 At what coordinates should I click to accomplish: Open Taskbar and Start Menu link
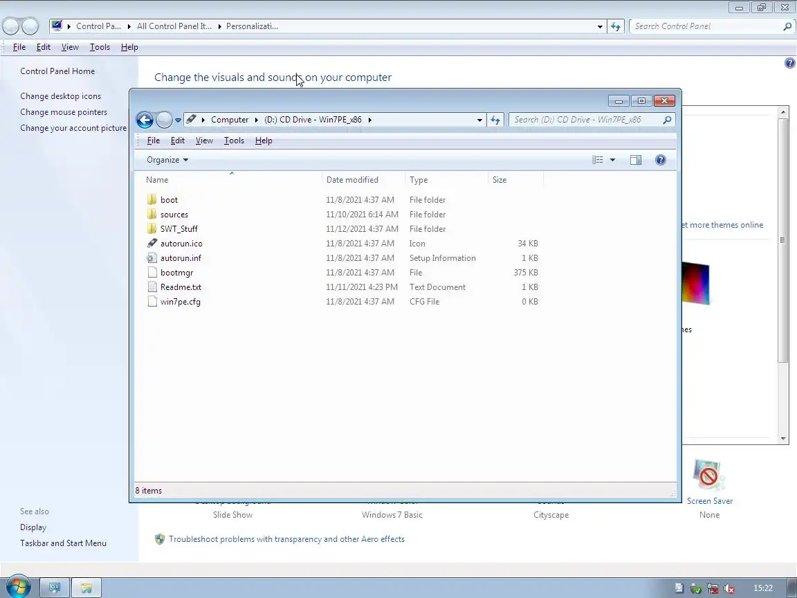coord(63,543)
